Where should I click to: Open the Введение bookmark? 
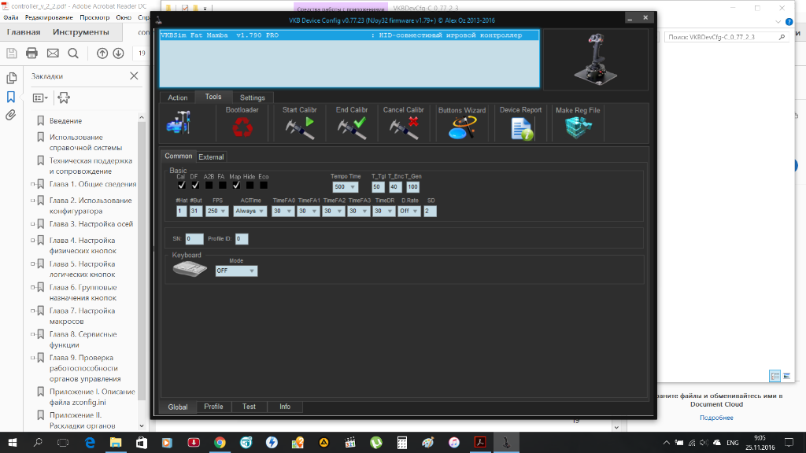66,120
